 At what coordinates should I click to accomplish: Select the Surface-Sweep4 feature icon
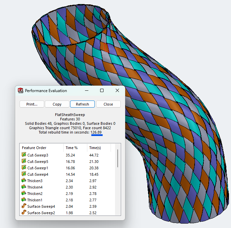pos(24,206)
